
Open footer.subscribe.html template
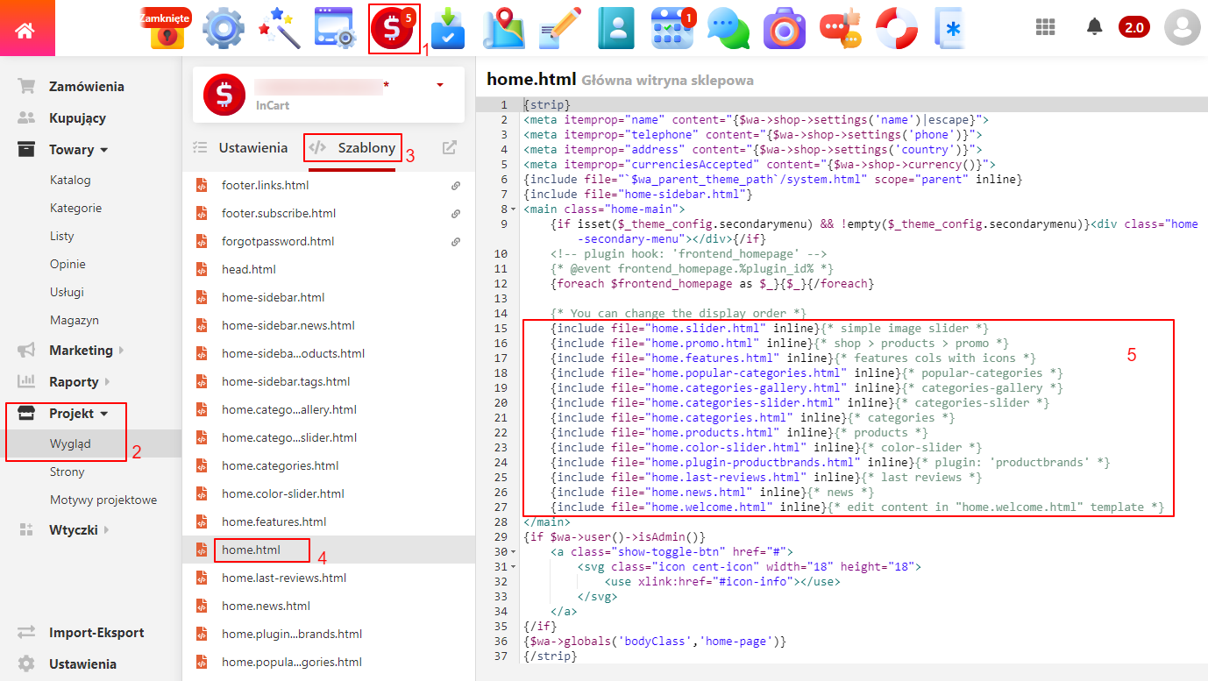[x=279, y=213]
